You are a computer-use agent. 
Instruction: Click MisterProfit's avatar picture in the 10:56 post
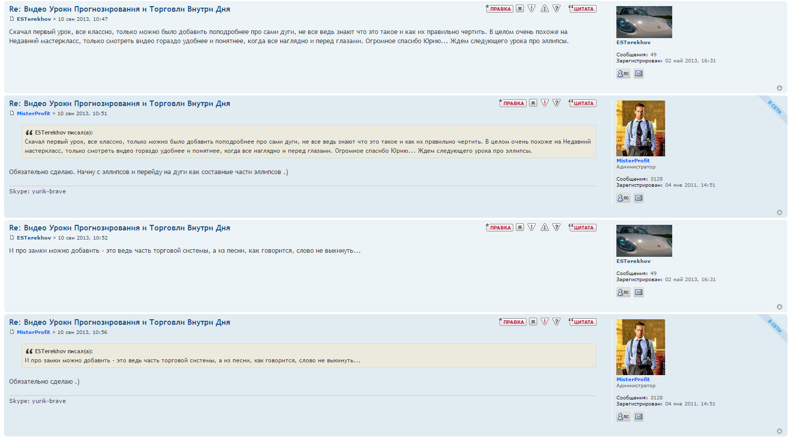(640, 347)
